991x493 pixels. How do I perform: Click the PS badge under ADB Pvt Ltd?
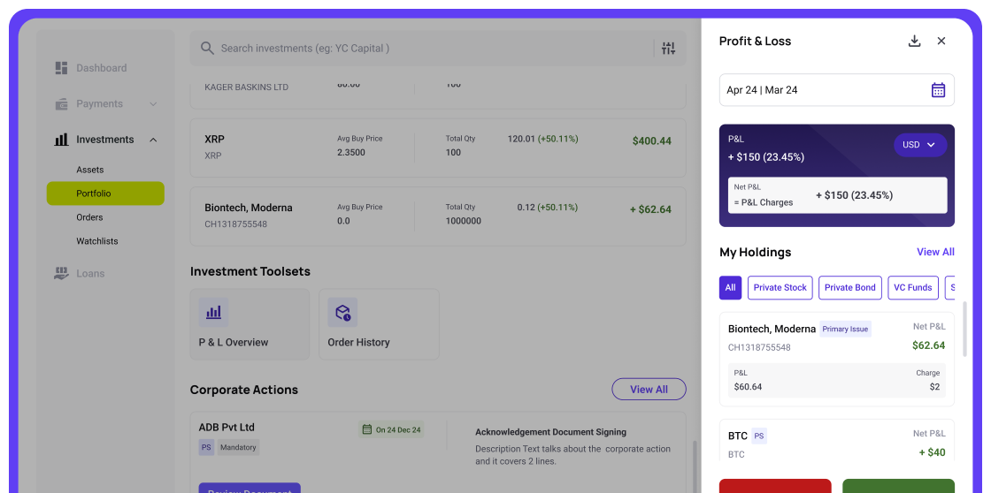tap(207, 448)
